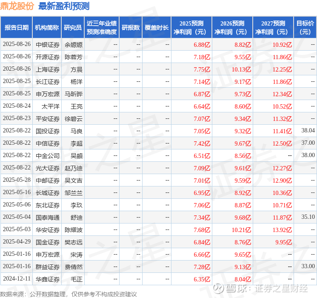Click the 9.95亿 forecast value
Viewport: 317px width, 298px height.
point(284,242)
